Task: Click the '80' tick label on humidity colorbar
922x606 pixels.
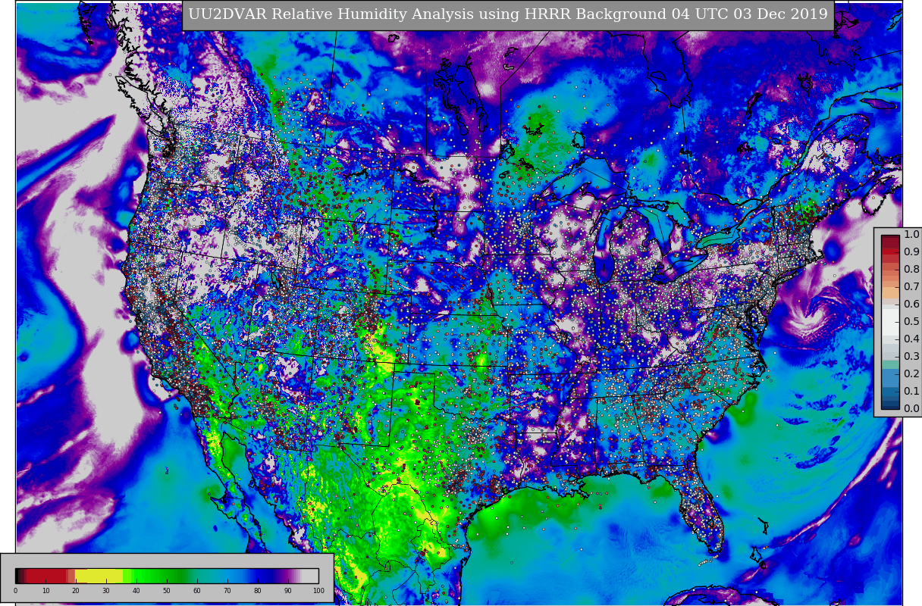Action: [258, 591]
